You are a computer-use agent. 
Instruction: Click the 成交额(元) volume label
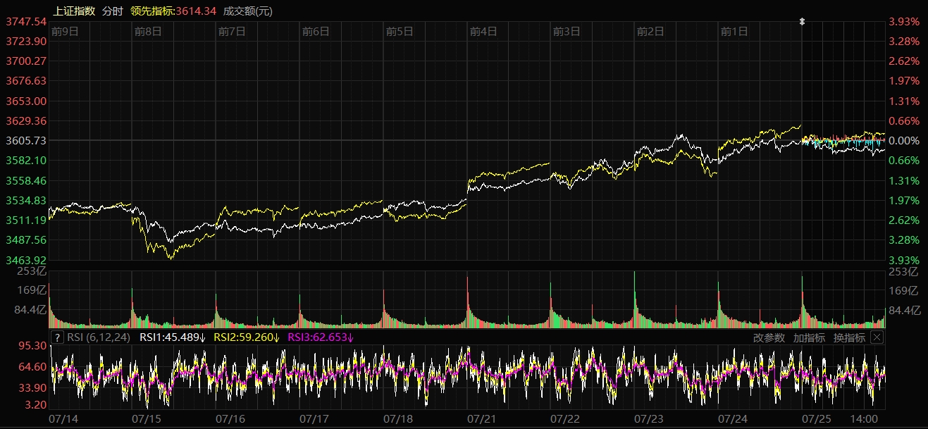click(x=247, y=11)
